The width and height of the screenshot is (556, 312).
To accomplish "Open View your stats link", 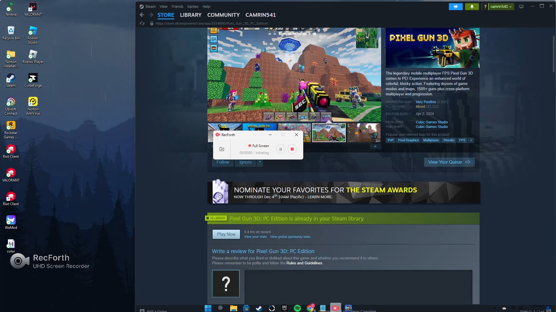I will 255,237.
